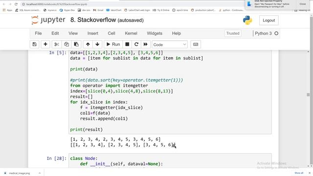Expand the medical_image.png download options chevron
The height and width of the screenshot is (176, 313).
click(x=40, y=173)
